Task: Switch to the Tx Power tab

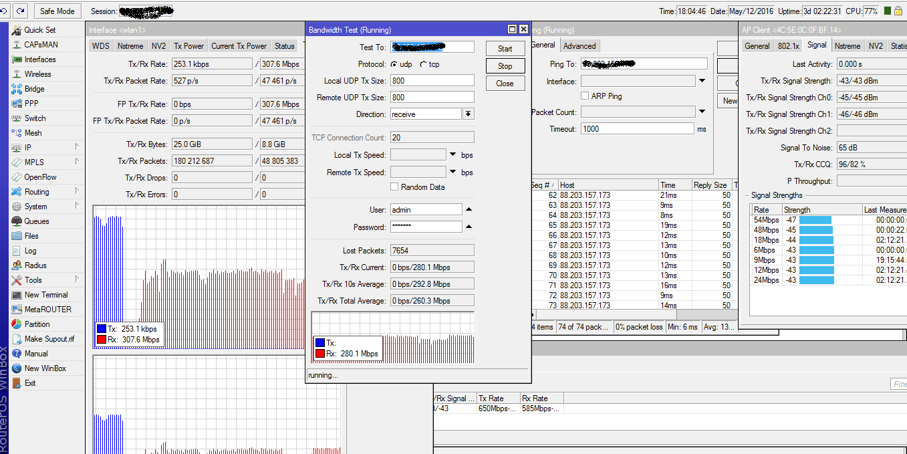Action: coord(188,46)
